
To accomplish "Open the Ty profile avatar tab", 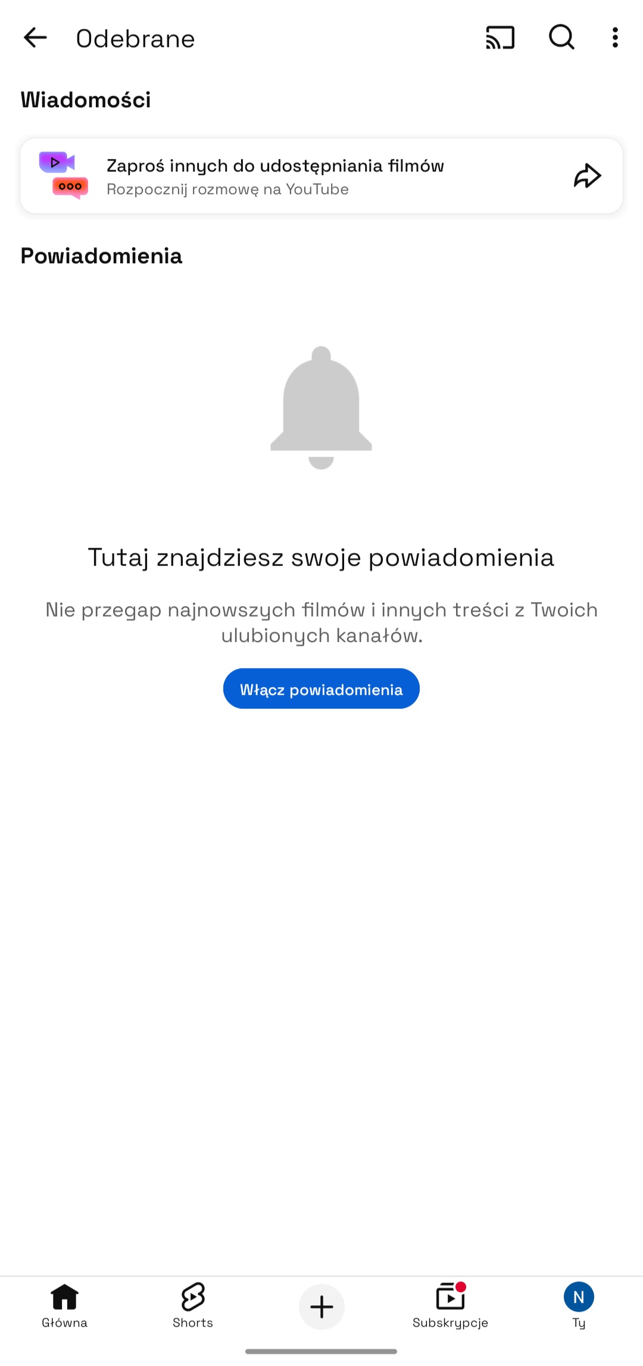I will pos(579,1306).
